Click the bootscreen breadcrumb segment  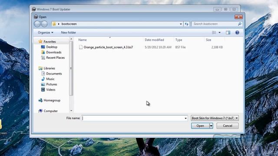(x=69, y=24)
